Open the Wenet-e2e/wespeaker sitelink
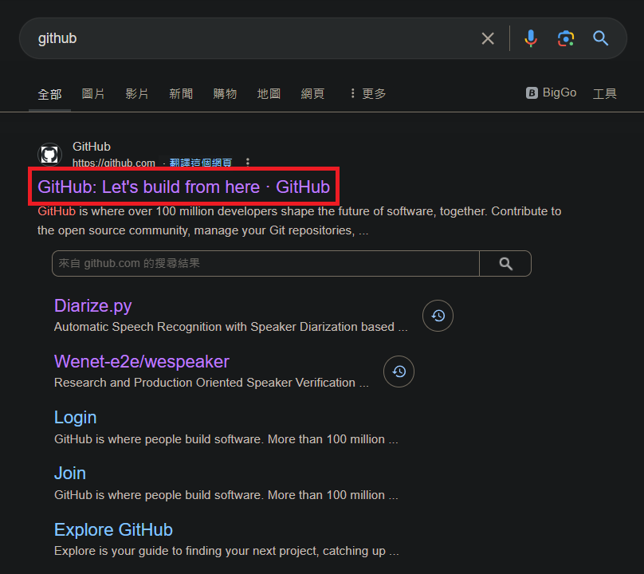 coord(142,362)
